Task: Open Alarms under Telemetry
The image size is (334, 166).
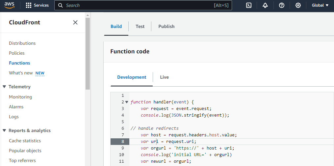Action: coord(16,107)
